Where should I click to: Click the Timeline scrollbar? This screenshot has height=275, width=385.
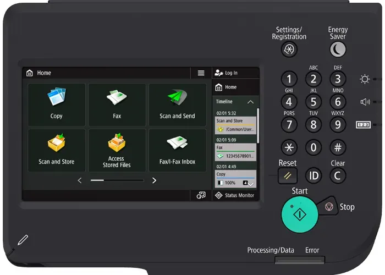pos(258,125)
